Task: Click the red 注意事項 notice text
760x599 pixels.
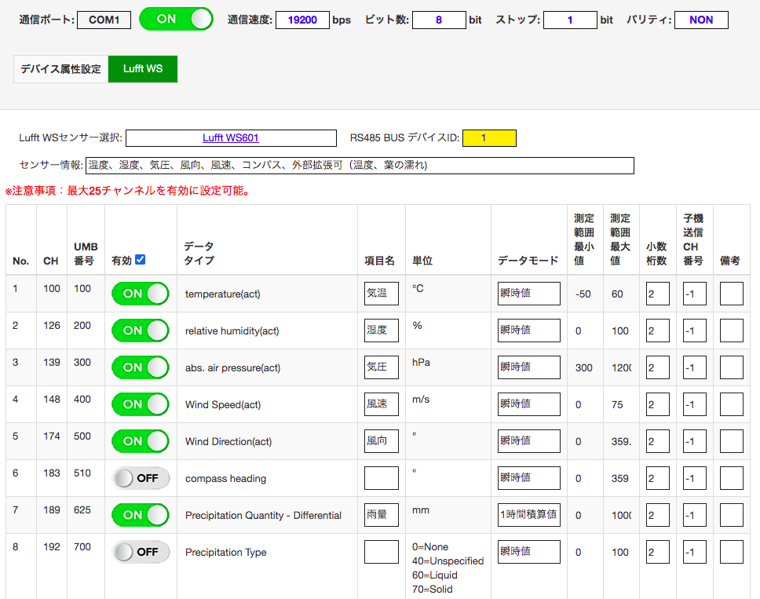Action: 127,191
